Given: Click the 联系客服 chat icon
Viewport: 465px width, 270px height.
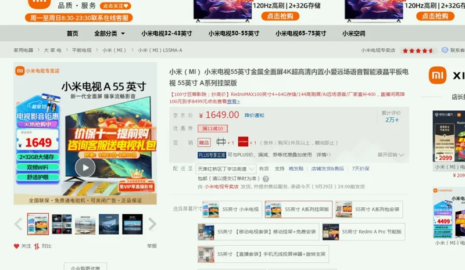Looking at the screenshot, I should (445, 50).
